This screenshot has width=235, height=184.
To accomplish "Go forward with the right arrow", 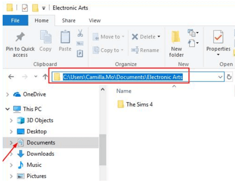I will pyautogui.click(x=25, y=76).
